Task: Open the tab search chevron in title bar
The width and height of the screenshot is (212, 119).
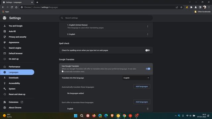Action: pyautogui.click(x=190, y=2)
